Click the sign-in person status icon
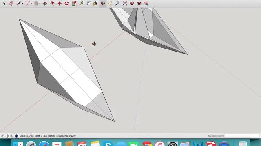 [x=12, y=136]
